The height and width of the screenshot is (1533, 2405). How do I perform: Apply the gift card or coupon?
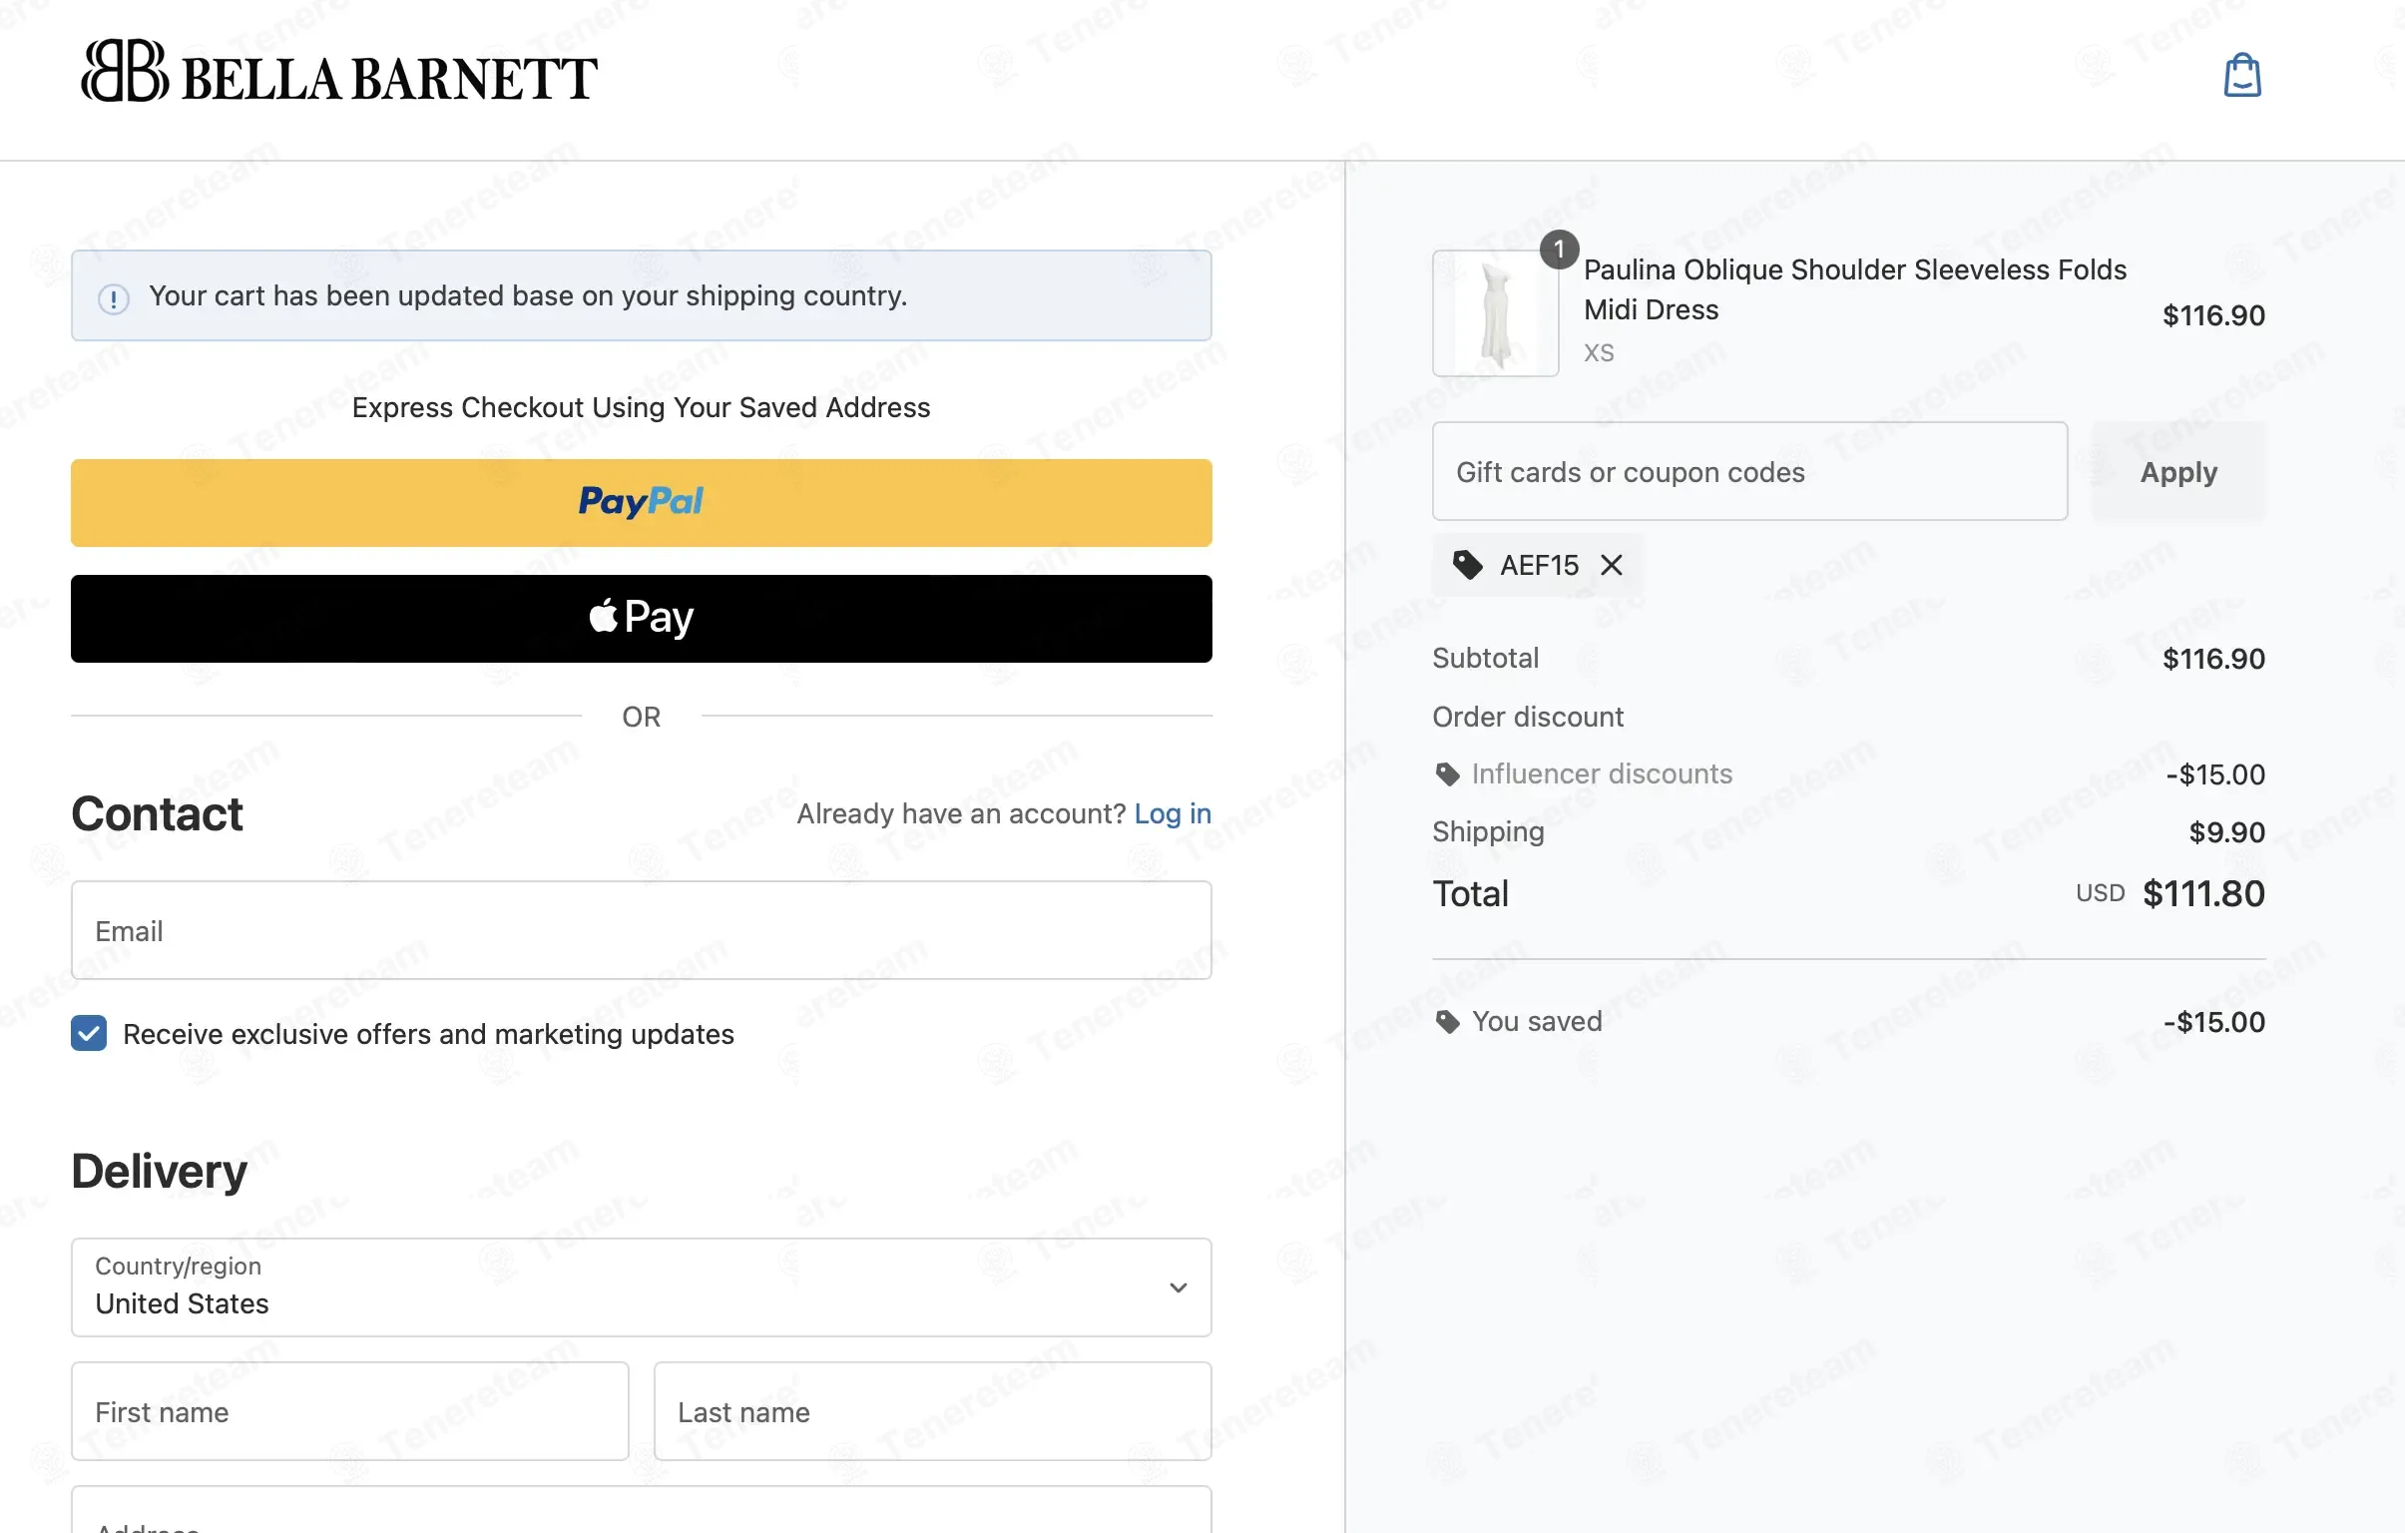[x=2178, y=471]
